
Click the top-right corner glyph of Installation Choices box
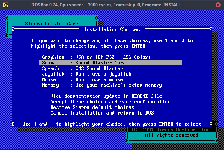211,30
